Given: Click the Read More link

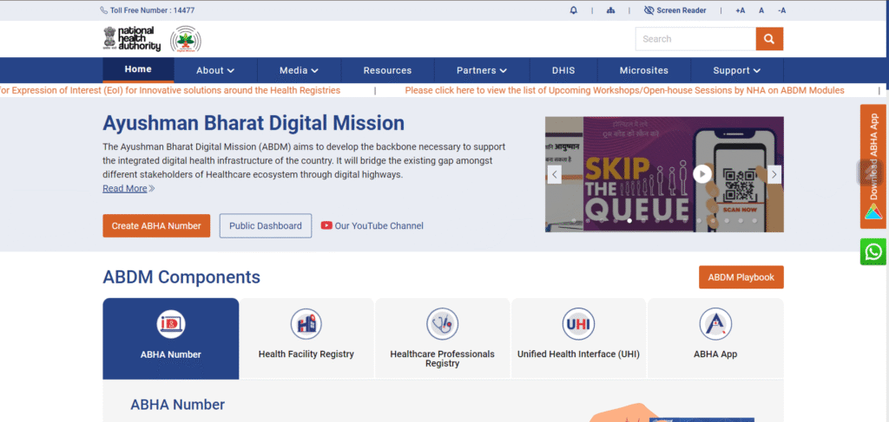Looking at the screenshot, I should click(128, 188).
